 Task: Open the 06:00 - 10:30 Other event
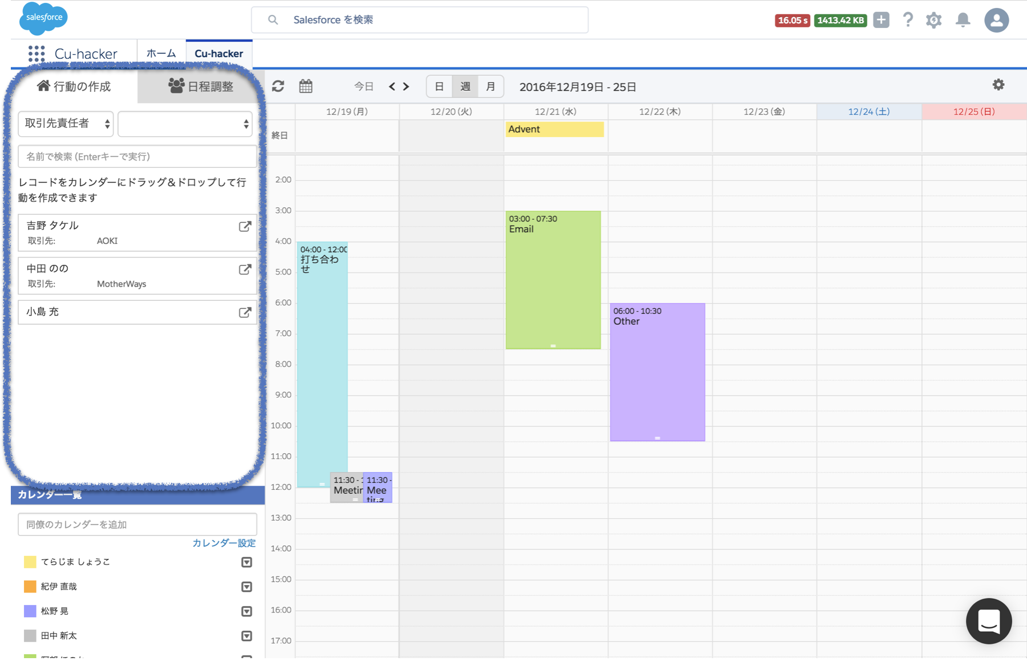click(657, 372)
